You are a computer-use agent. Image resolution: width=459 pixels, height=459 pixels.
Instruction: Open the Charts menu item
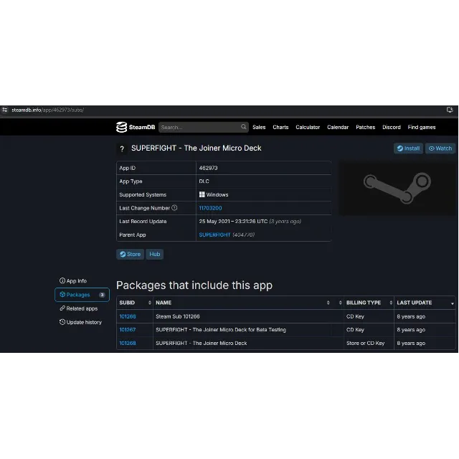(280, 128)
